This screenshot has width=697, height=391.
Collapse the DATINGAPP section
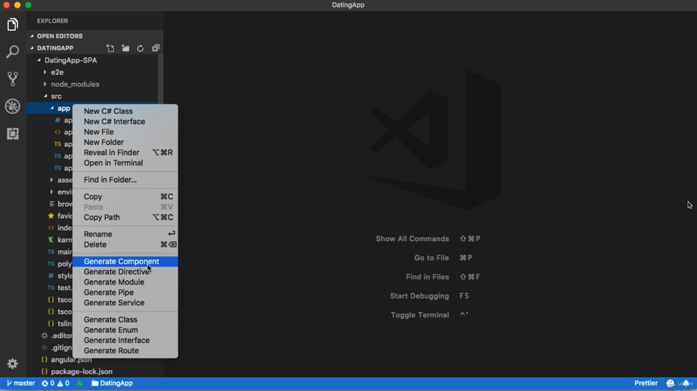(32, 48)
